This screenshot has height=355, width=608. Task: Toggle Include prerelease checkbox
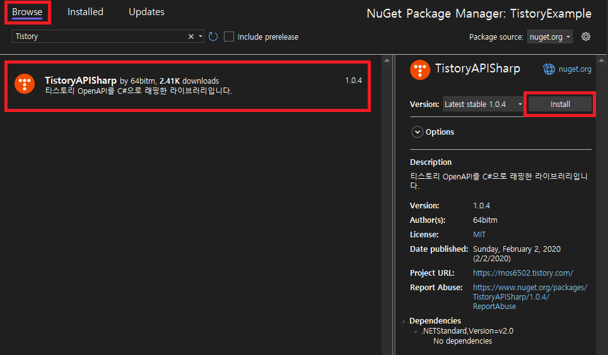click(229, 37)
